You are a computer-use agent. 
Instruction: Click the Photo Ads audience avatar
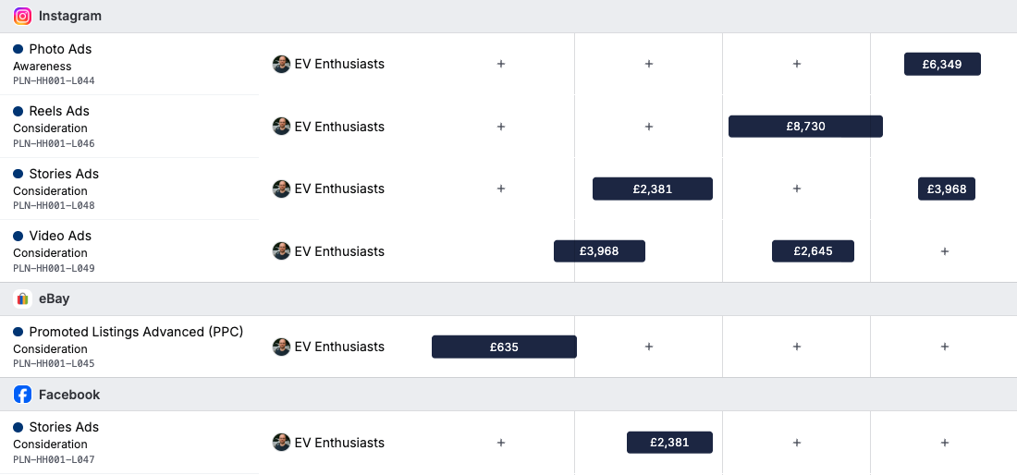coord(281,64)
